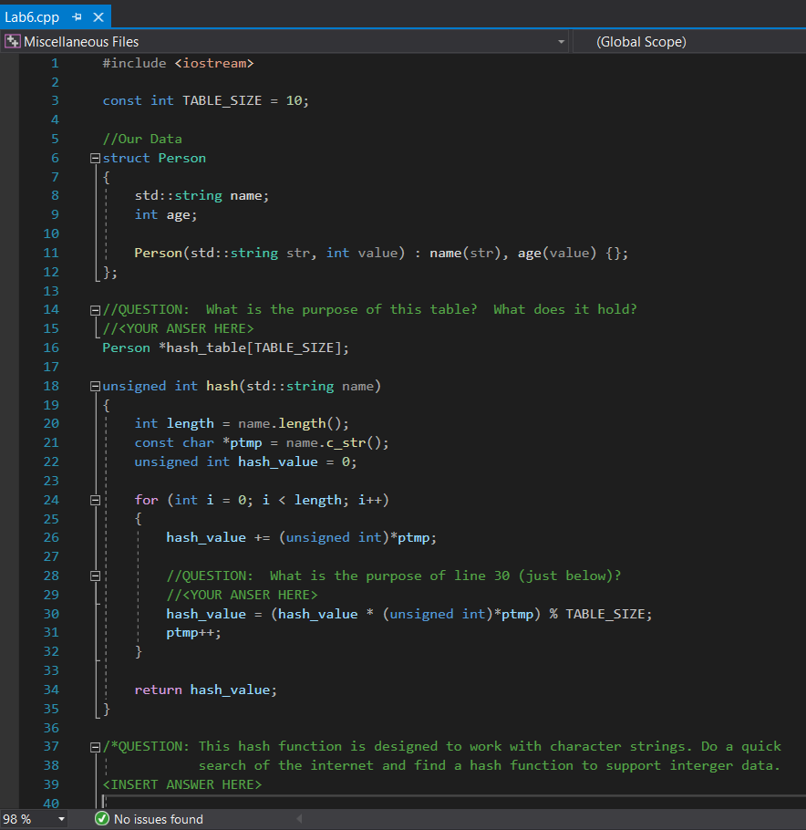806x830 pixels.
Task: Click the horizontal scrollbar at the bottom
Action: pos(547,818)
